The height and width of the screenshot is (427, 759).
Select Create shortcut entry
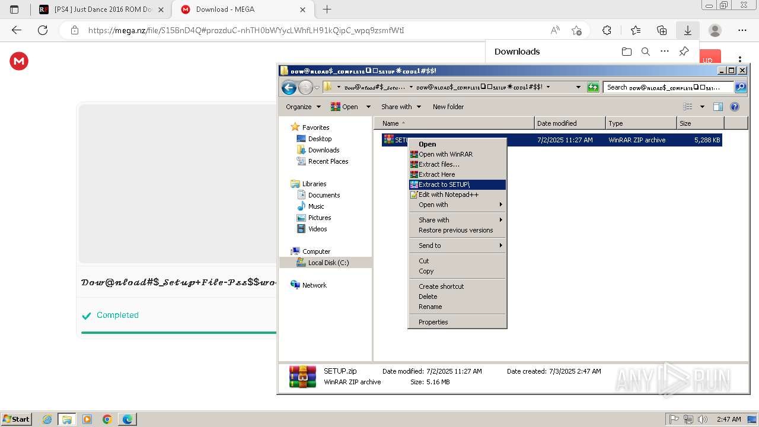[457, 286]
